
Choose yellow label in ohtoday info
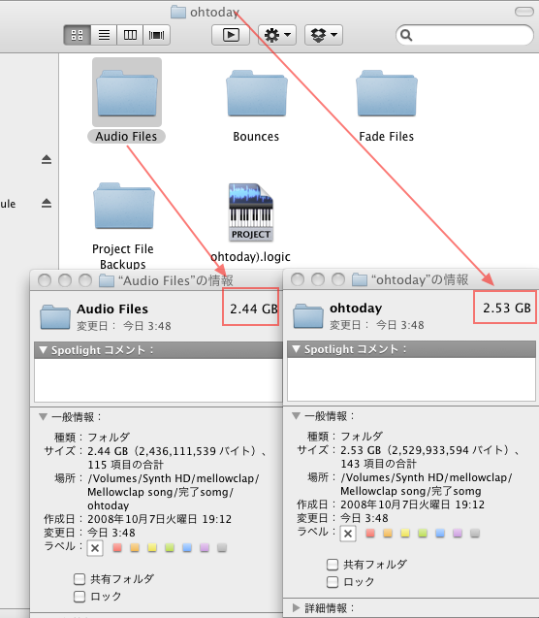pyautogui.click(x=405, y=534)
